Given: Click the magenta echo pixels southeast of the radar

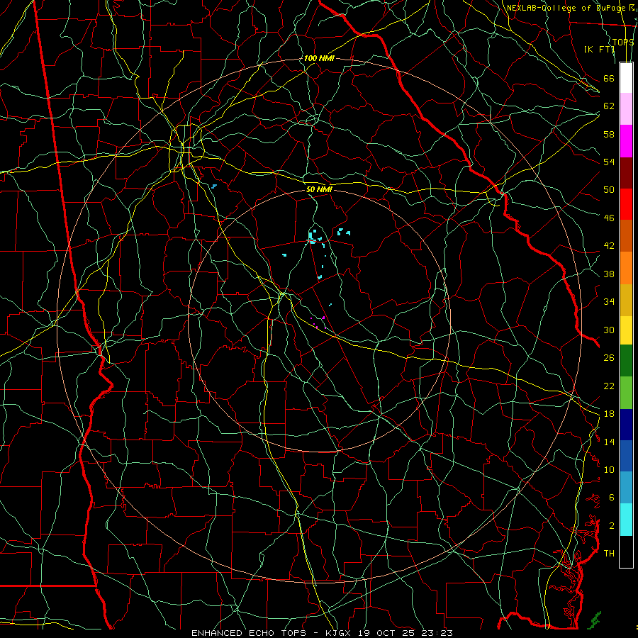Looking at the screenshot, I should coord(318,323).
